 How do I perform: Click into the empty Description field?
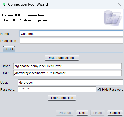(x=71, y=41)
